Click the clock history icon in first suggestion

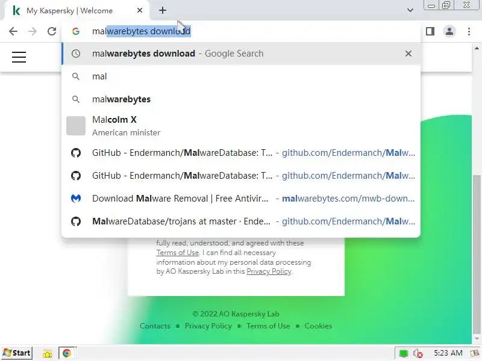pyautogui.click(x=76, y=54)
